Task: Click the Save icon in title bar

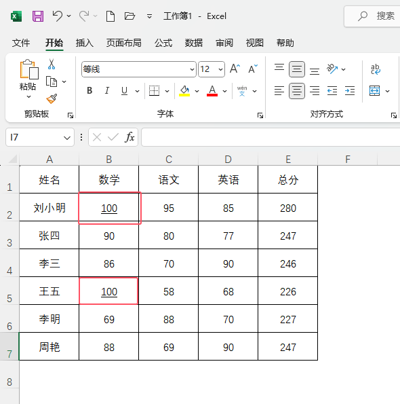Action: coord(38,16)
